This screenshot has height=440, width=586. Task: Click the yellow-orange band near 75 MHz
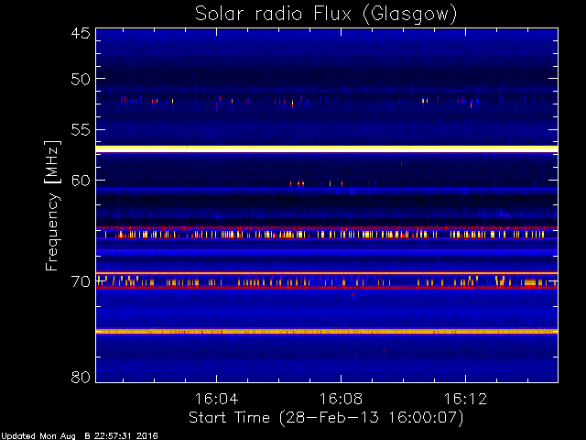pyautogui.click(x=327, y=332)
